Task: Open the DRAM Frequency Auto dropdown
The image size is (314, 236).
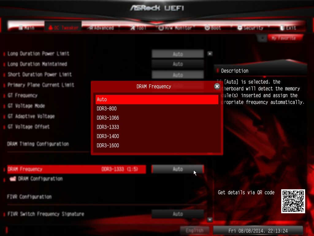Action: point(178,169)
